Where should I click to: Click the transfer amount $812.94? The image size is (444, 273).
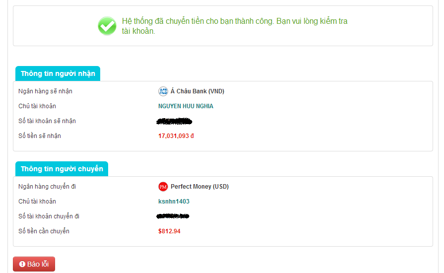[169, 231]
